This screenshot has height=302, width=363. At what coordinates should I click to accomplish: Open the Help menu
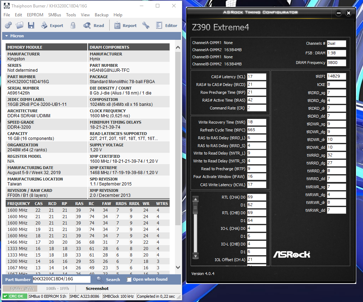click(118, 15)
